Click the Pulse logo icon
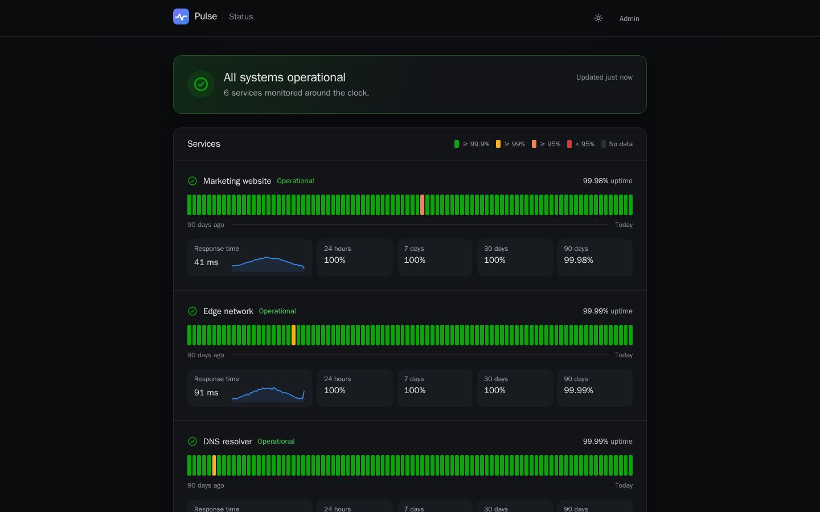This screenshot has height=512, width=820. (x=181, y=16)
